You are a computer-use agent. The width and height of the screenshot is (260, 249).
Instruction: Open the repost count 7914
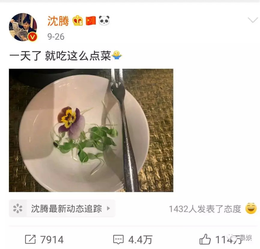pos(52,240)
